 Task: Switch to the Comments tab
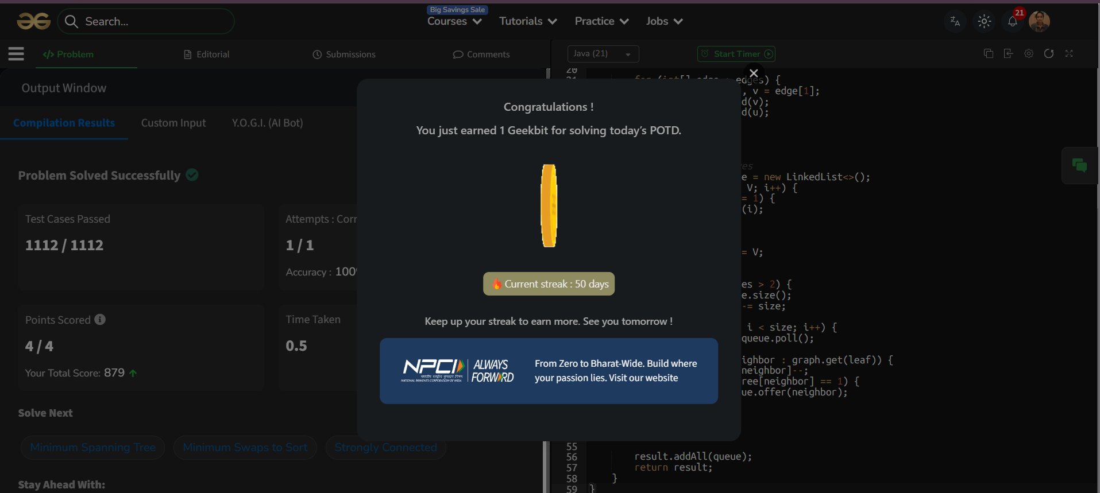[481, 54]
